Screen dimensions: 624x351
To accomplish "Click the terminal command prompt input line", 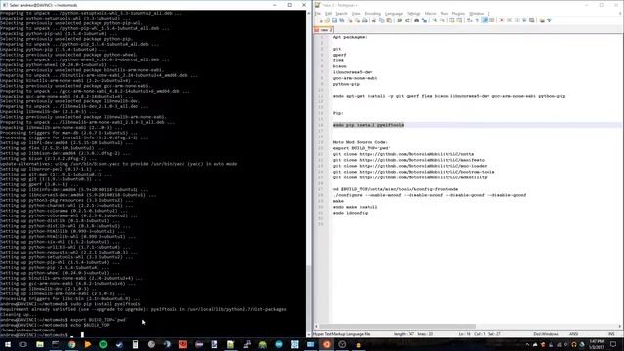I will (x=42, y=335).
